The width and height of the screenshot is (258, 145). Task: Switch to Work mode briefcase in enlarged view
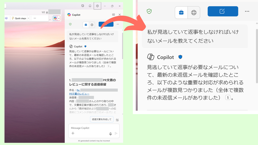coord(181,13)
